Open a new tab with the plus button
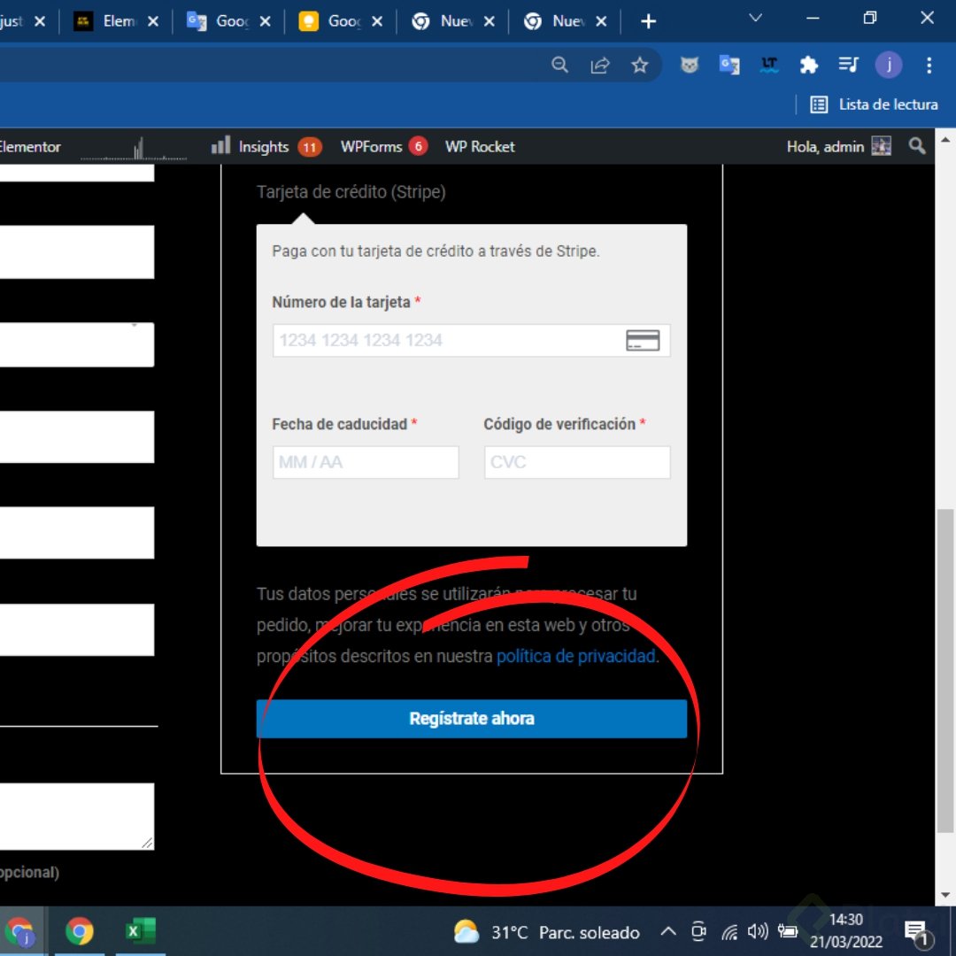Viewport: 956px width, 956px height. [x=648, y=21]
